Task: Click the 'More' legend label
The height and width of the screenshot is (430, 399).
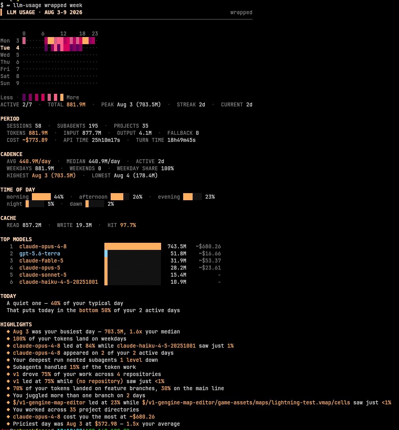Action: click(x=72, y=98)
